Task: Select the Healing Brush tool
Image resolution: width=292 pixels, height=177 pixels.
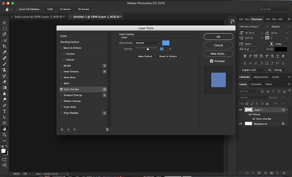Action: tap(5, 58)
